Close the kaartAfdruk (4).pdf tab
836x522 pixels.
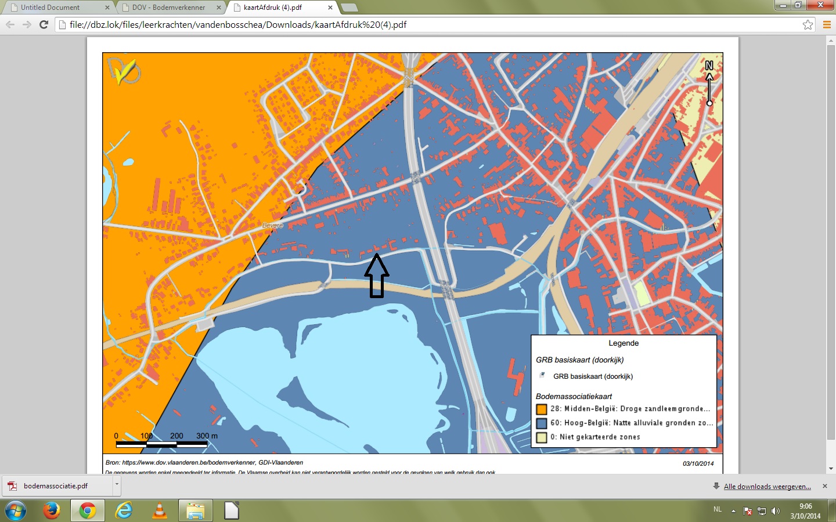click(330, 8)
